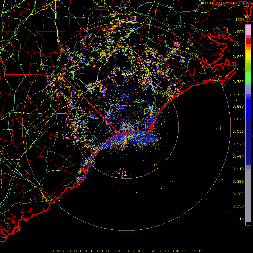The height and width of the screenshot is (253, 253).
Task: Click the CORRELATION COEFFICIENT caption text
Action: pos(83,251)
